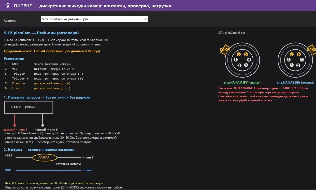Select pinout row '2 VCC питание камеры 12–24 В'
Screen dimensions: 316x190
point(40,69)
